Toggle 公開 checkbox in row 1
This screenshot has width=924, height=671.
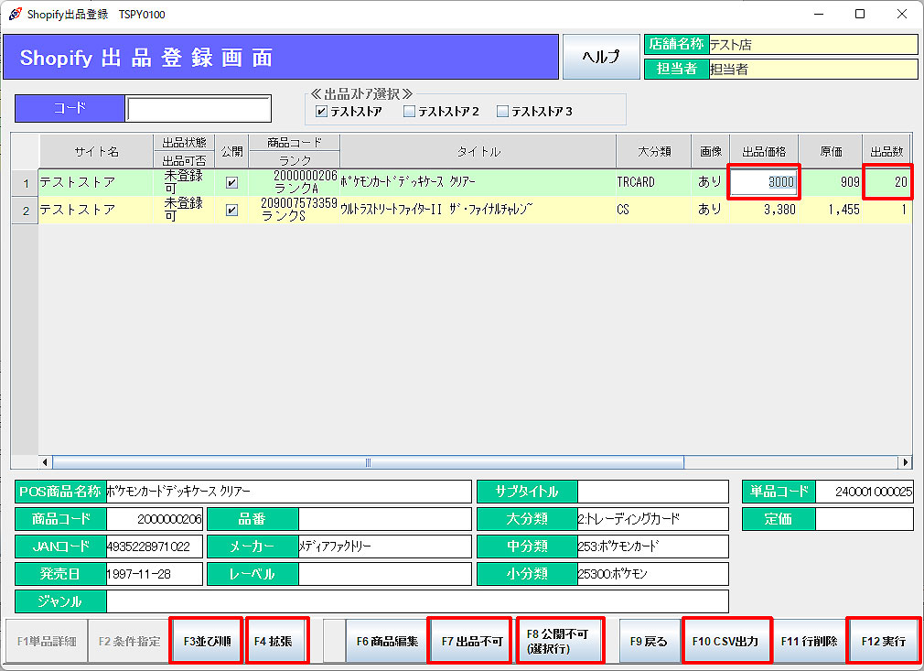click(x=231, y=182)
